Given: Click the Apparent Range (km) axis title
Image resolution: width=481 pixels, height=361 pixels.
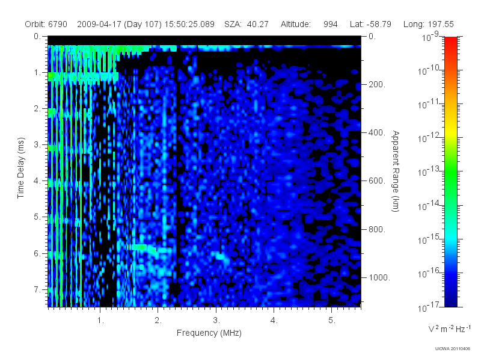Looking at the screenshot, I should 396,171.
